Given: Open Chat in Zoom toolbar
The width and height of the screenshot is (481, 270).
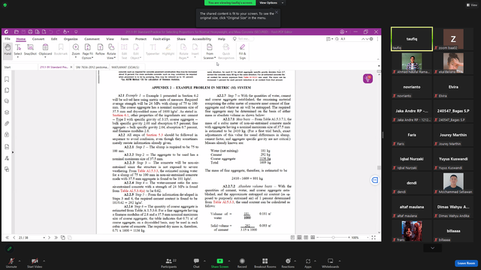Looking at the screenshot, I should (196, 262).
